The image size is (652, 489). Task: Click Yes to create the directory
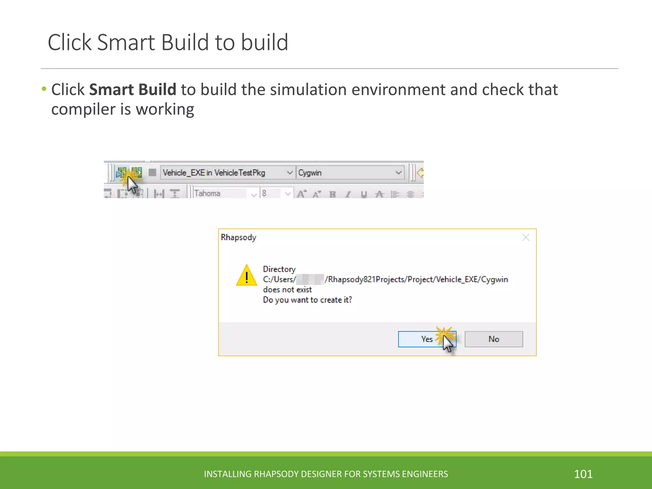pos(427,339)
